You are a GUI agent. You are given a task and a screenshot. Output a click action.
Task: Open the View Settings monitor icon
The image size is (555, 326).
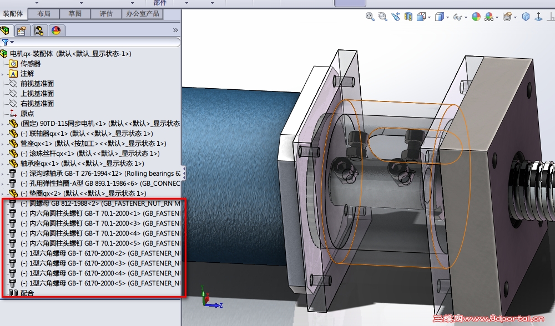(507, 17)
